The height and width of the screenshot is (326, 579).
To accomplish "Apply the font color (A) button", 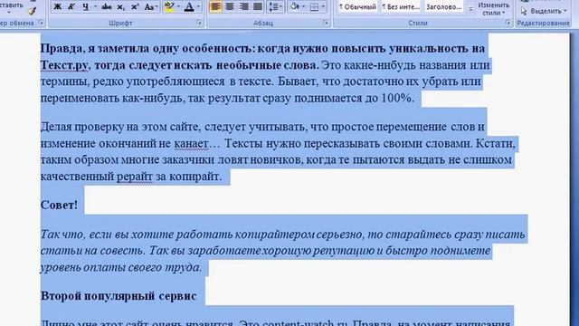I will 189,6.
